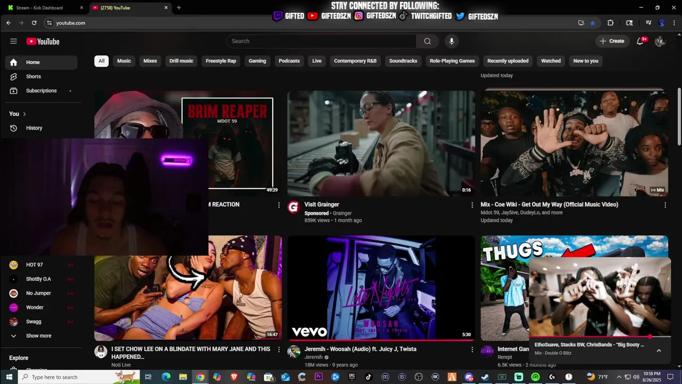Start voice search with microphone icon
The width and height of the screenshot is (682, 384).
pyautogui.click(x=451, y=41)
